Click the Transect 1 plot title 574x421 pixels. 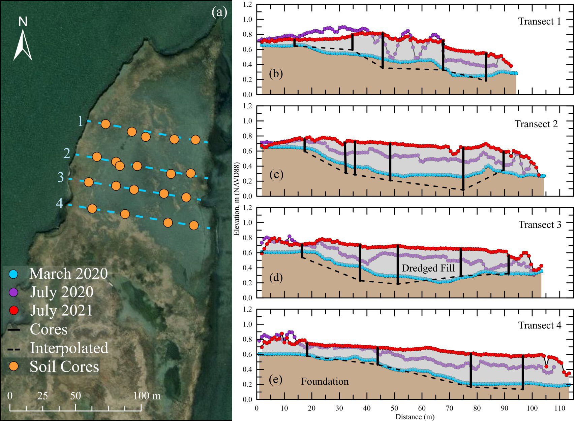click(539, 21)
